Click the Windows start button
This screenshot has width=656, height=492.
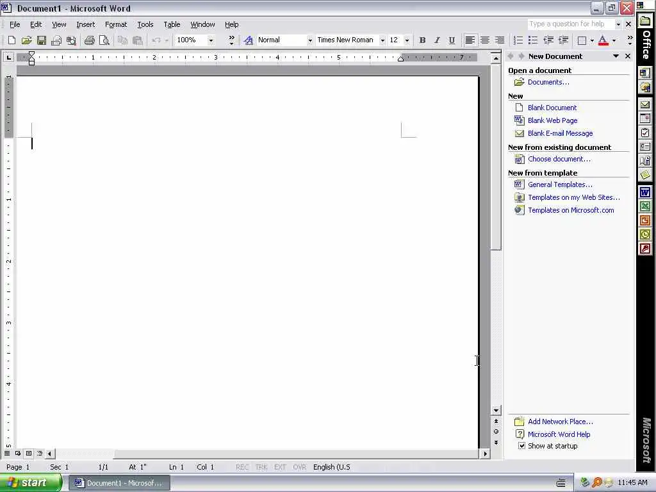(31, 483)
